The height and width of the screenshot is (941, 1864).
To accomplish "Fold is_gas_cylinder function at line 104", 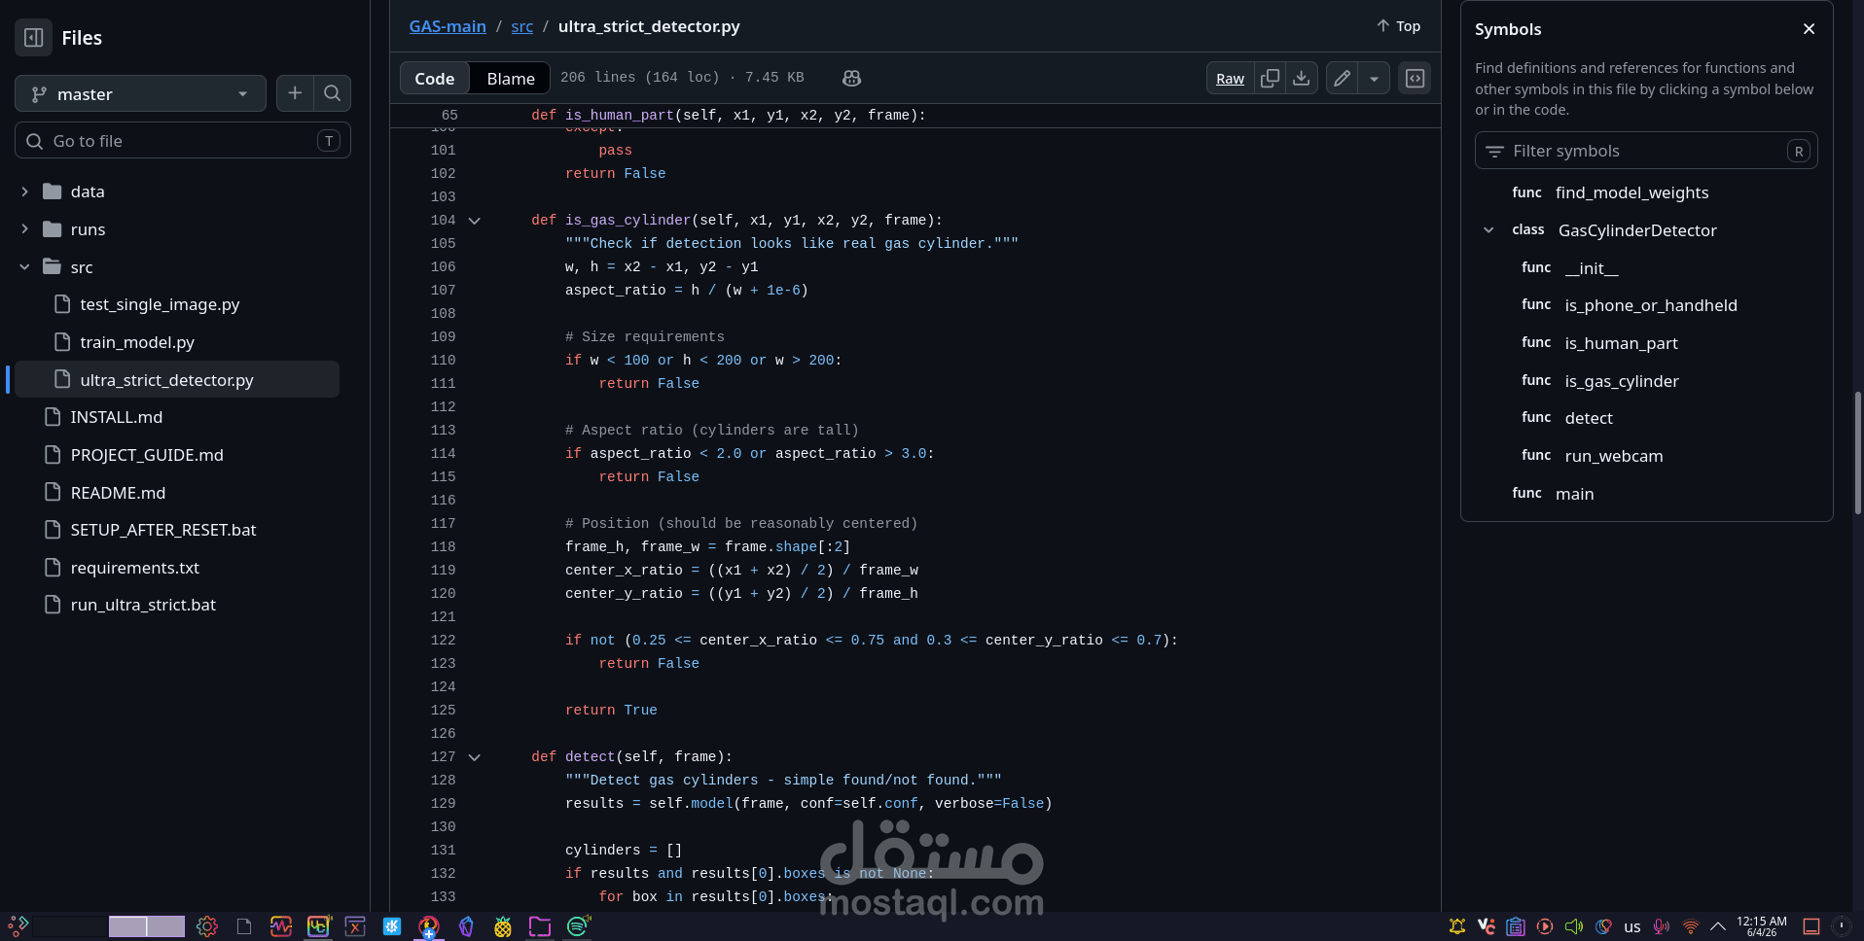I will [475, 221].
